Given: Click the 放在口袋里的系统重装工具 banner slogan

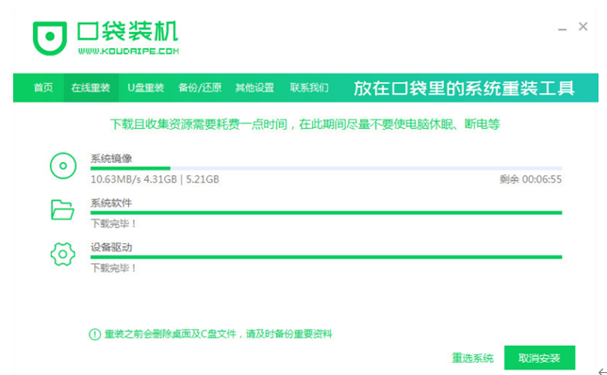Looking at the screenshot, I should coord(464,88).
